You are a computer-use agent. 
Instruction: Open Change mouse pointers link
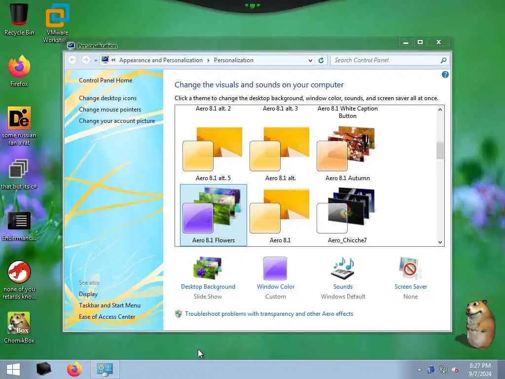click(110, 109)
